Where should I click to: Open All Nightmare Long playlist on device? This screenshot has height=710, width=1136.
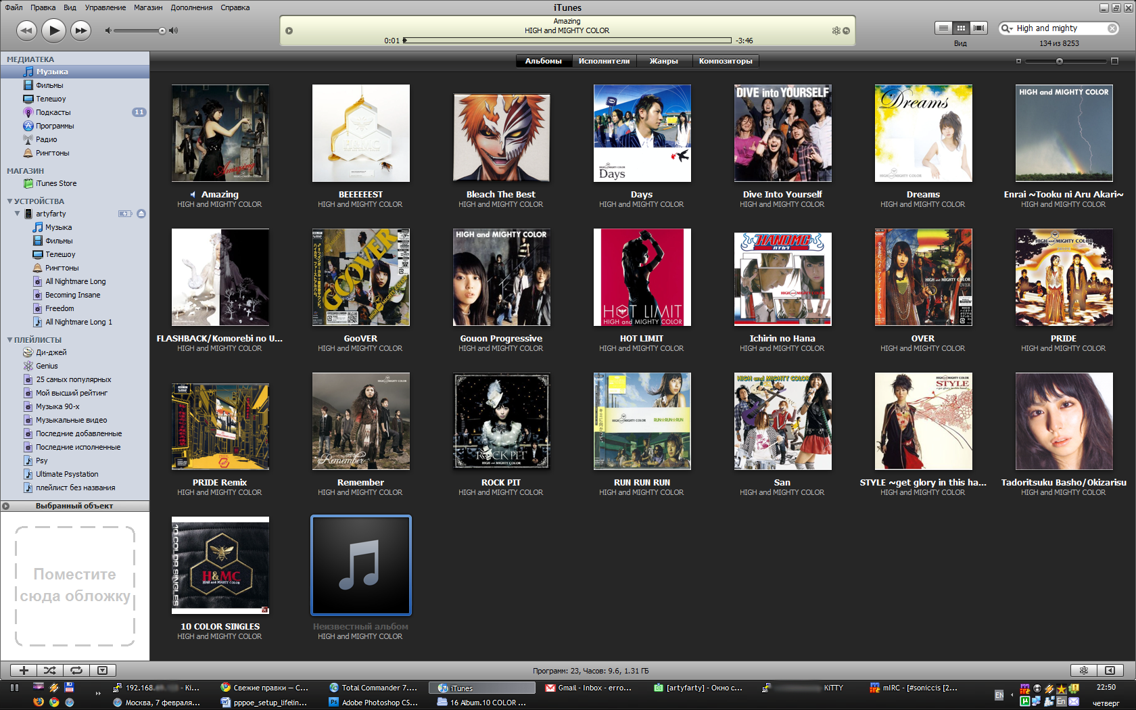(x=74, y=281)
